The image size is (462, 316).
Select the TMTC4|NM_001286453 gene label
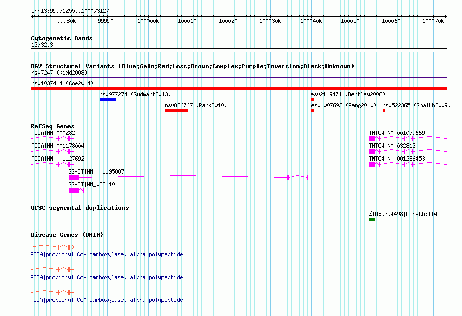point(397,159)
